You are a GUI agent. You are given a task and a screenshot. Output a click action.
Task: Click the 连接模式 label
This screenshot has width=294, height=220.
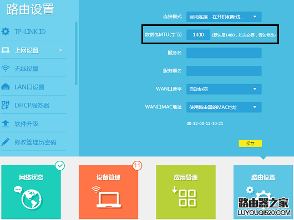pyautogui.click(x=172, y=17)
